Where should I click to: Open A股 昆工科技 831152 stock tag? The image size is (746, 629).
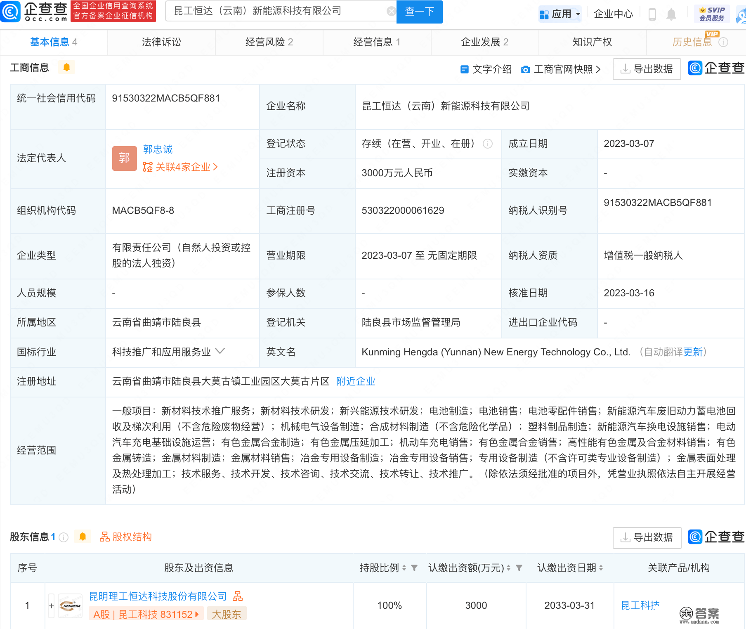(146, 614)
